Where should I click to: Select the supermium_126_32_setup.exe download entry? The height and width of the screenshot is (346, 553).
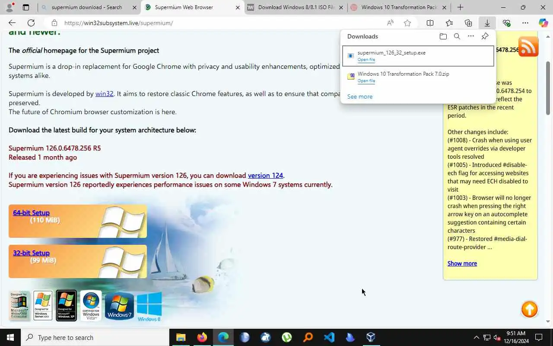point(418,56)
